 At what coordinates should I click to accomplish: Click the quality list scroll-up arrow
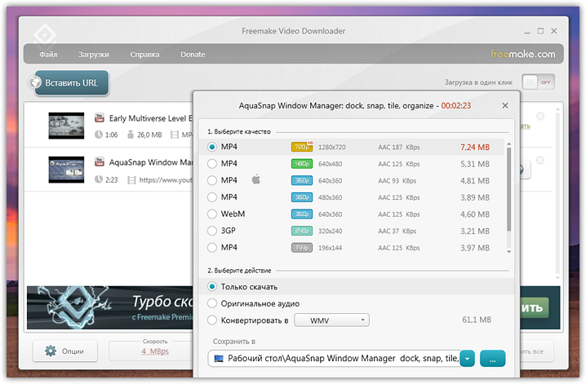(x=508, y=144)
